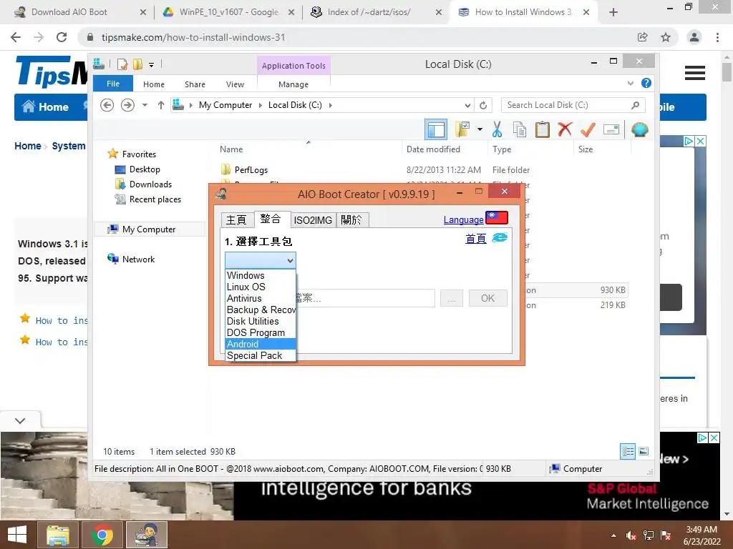Click the Paste clipboard icon in Explorer toolbar
The image size is (733, 549).
(x=543, y=129)
